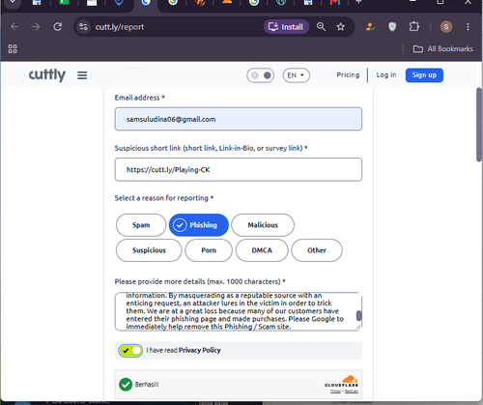
Task: Toggle the light/dark theme switch
Action: click(261, 75)
